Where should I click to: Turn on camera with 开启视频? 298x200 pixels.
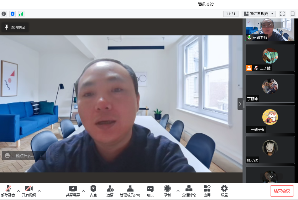pos(29,191)
